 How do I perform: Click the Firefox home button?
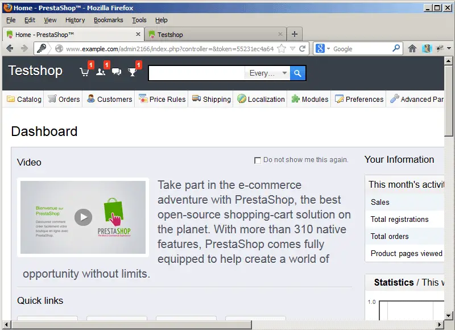(x=412, y=49)
